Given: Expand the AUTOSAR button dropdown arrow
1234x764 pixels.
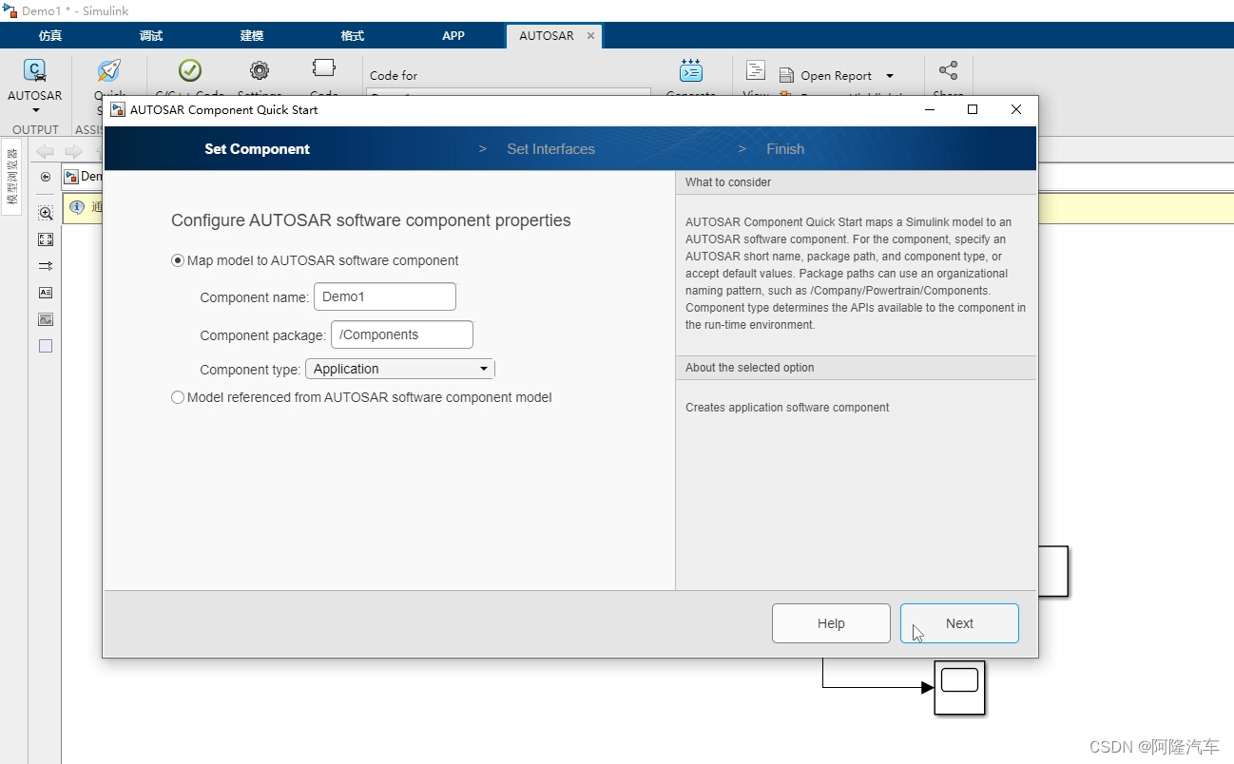Looking at the screenshot, I should click(34, 111).
